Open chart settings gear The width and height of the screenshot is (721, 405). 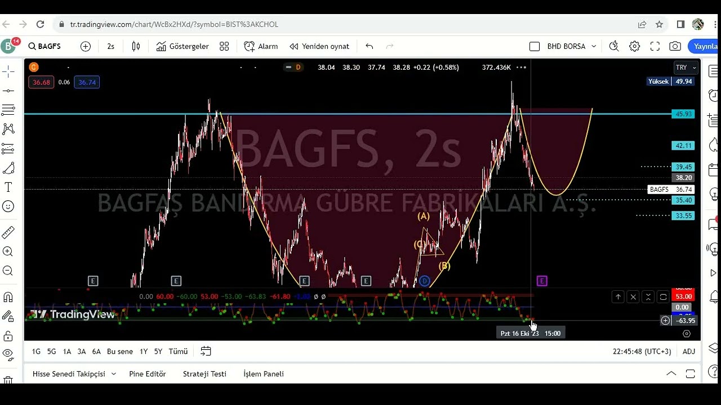pos(635,46)
